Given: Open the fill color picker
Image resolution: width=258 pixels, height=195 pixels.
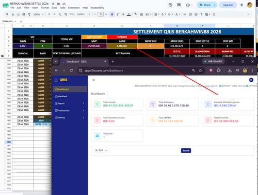Looking at the screenshot, I should [136, 14].
